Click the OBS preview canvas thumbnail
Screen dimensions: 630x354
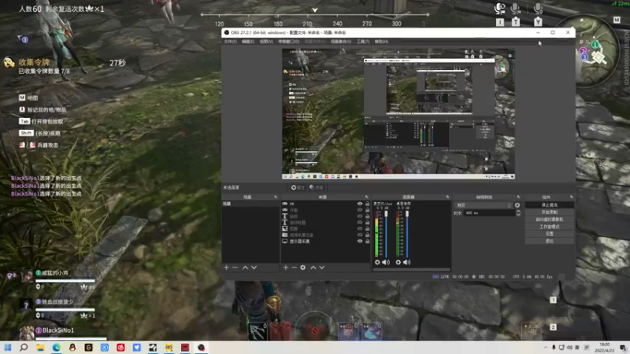click(398, 114)
